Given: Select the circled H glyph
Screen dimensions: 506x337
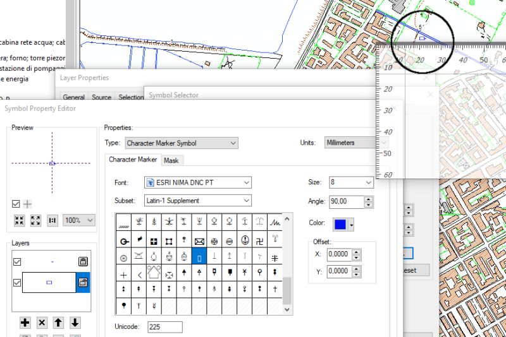Looking at the screenshot, I should point(123,257).
